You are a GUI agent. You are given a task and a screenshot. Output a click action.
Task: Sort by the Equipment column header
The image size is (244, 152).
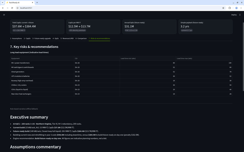pyautogui.click(x=42, y=59)
